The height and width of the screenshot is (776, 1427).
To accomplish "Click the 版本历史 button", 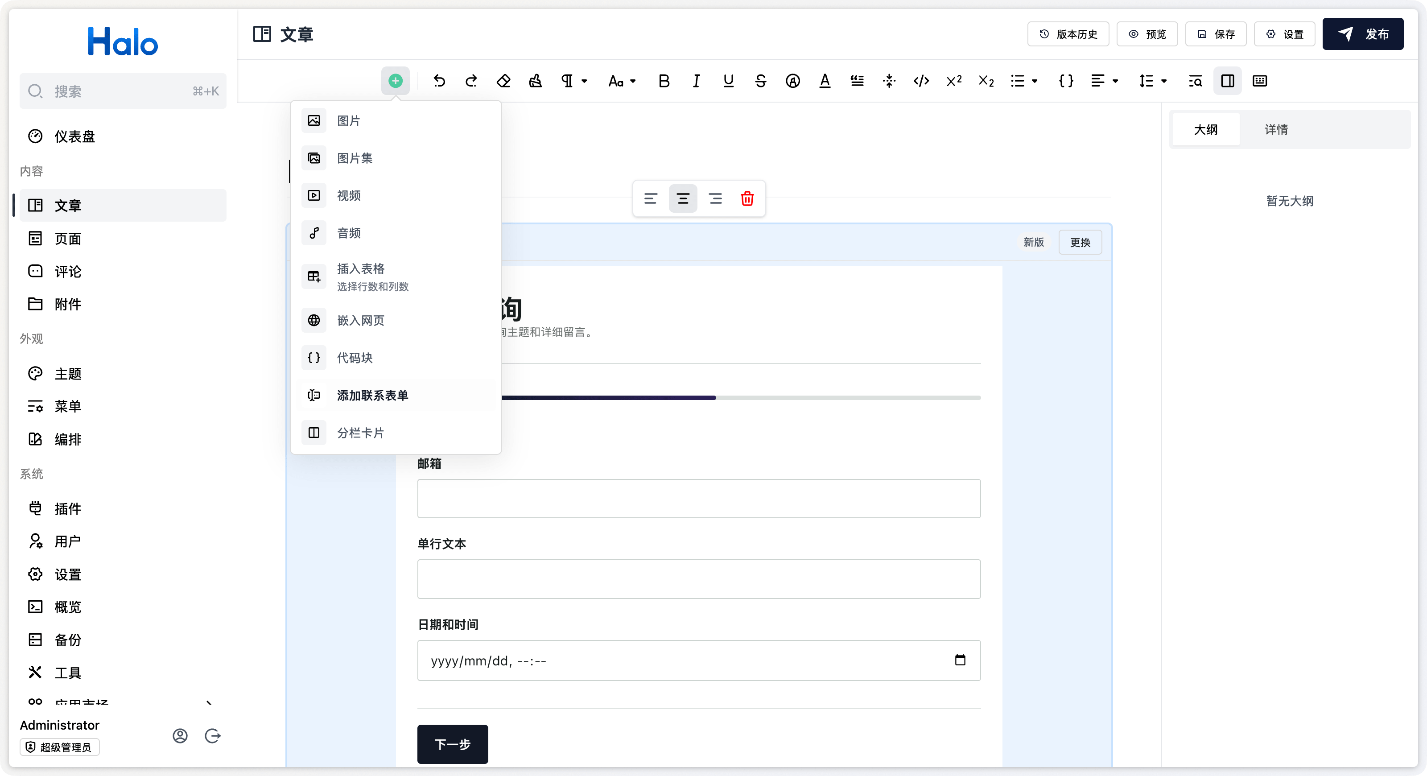I will [1068, 34].
